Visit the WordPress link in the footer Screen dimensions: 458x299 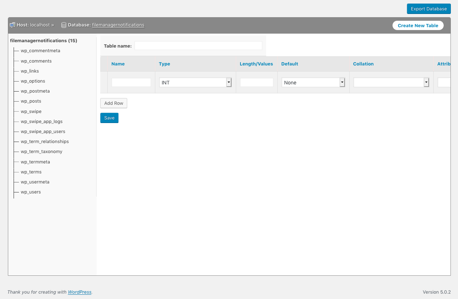pos(79,292)
